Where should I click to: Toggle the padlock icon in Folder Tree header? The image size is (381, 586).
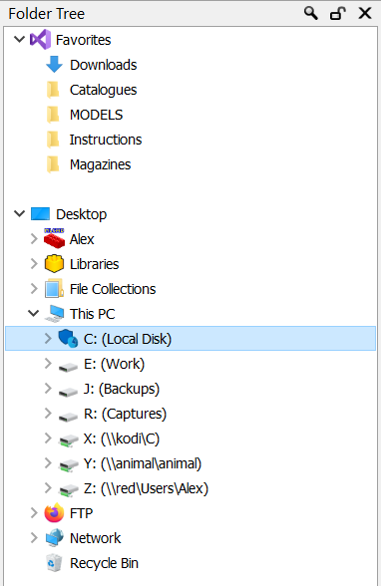(337, 14)
